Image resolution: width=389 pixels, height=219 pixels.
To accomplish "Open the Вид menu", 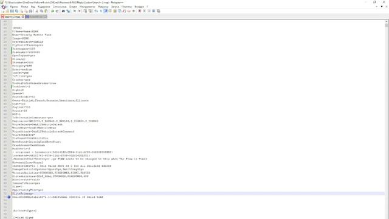I will (33, 7).
